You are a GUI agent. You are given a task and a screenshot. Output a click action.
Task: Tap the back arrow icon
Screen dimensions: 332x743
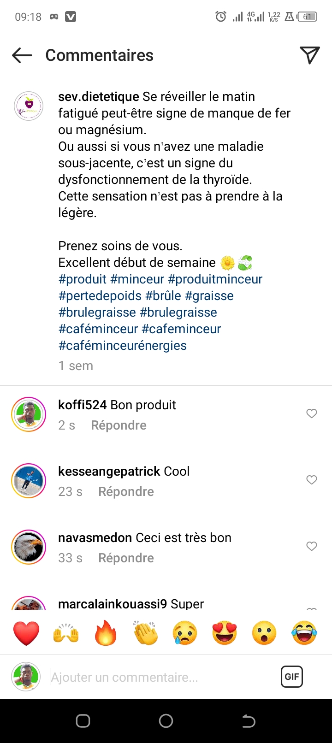click(22, 55)
